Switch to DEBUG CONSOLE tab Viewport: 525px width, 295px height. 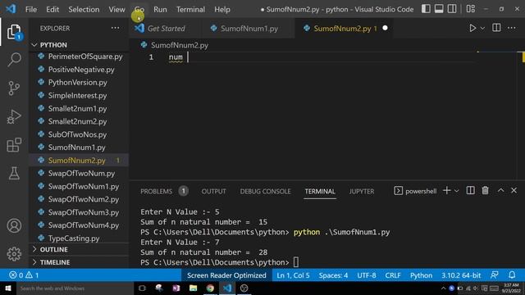click(x=265, y=191)
